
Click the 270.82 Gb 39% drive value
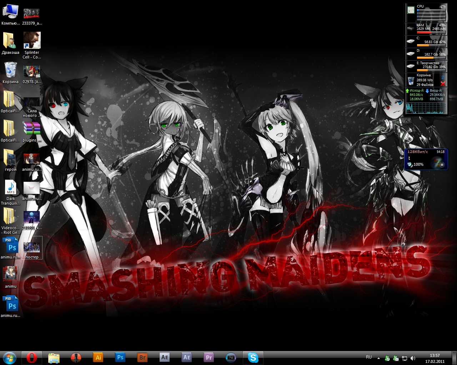434,67
